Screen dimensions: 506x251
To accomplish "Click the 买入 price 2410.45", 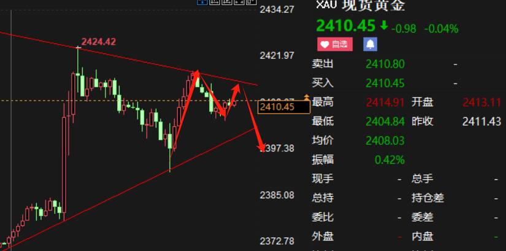I will pos(385,83).
